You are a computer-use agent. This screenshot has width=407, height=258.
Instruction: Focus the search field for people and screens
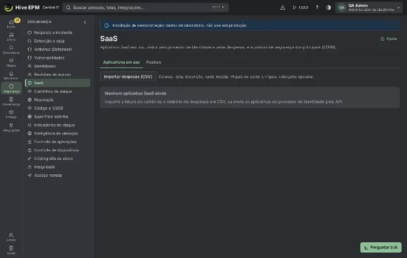tap(145, 7)
